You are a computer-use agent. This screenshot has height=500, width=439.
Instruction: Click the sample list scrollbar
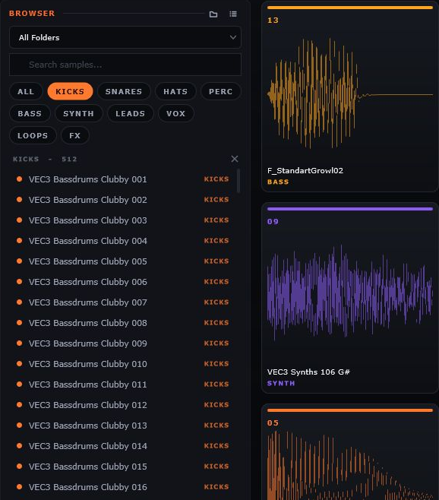click(x=238, y=181)
